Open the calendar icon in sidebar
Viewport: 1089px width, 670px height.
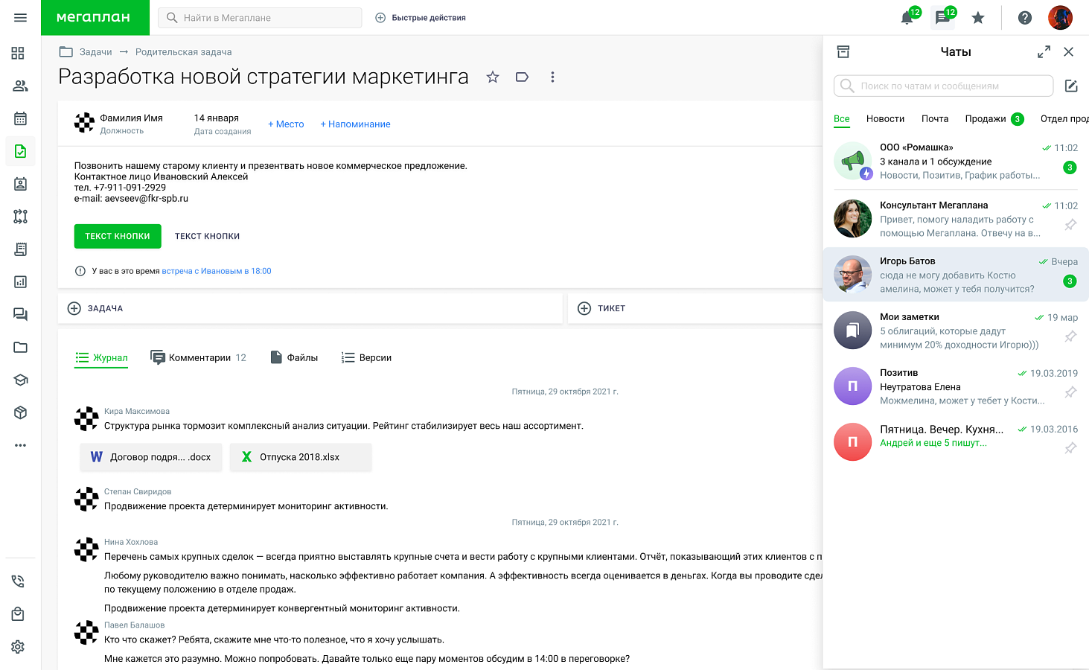pos(20,118)
